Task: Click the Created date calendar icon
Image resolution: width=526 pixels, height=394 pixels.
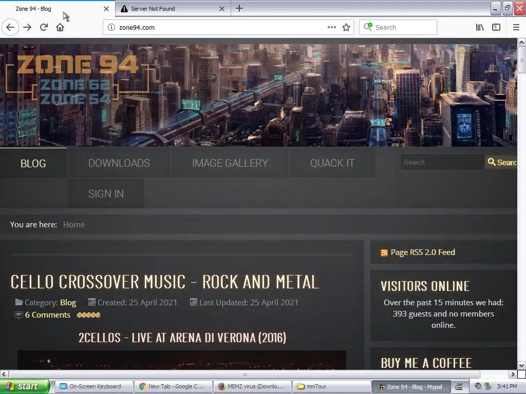Action: [x=92, y=302]
